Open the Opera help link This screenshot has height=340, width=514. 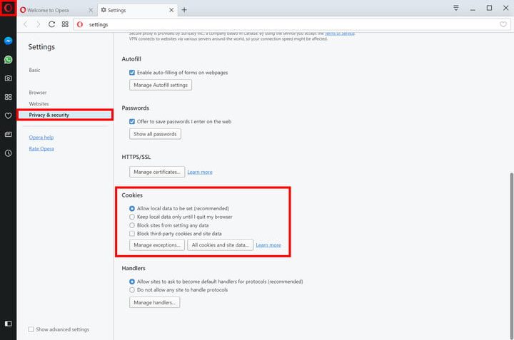coord(41,137)
